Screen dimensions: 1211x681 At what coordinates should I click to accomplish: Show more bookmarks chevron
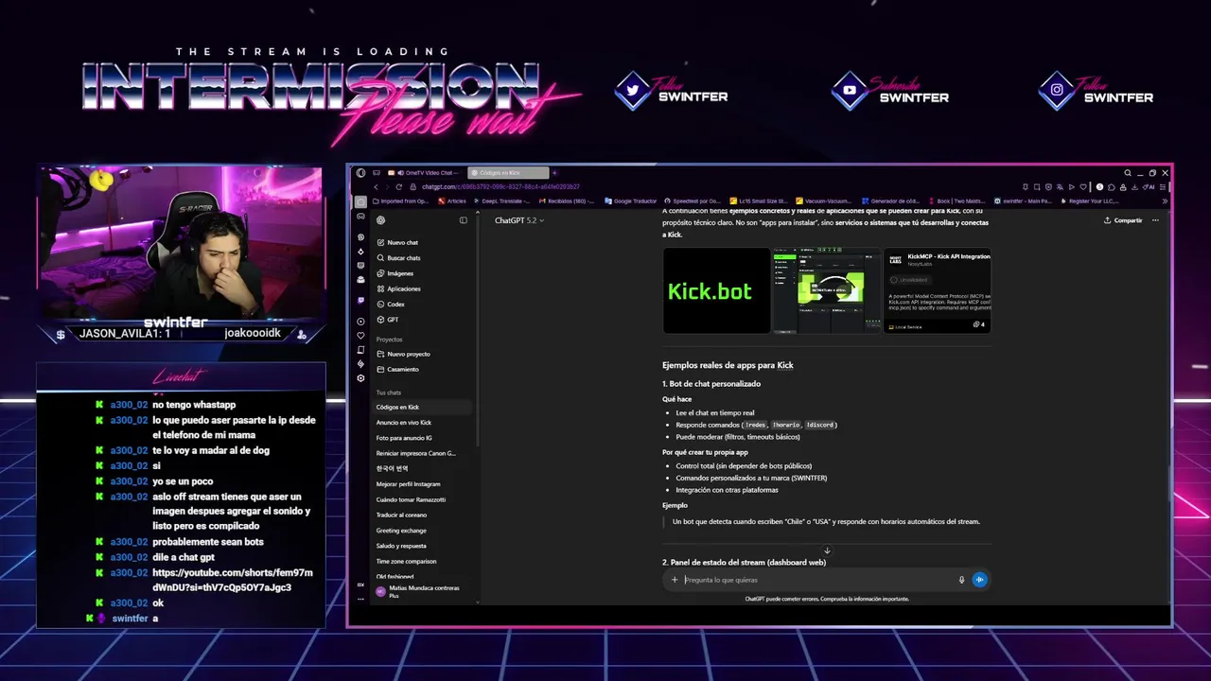pos(1165,201)
